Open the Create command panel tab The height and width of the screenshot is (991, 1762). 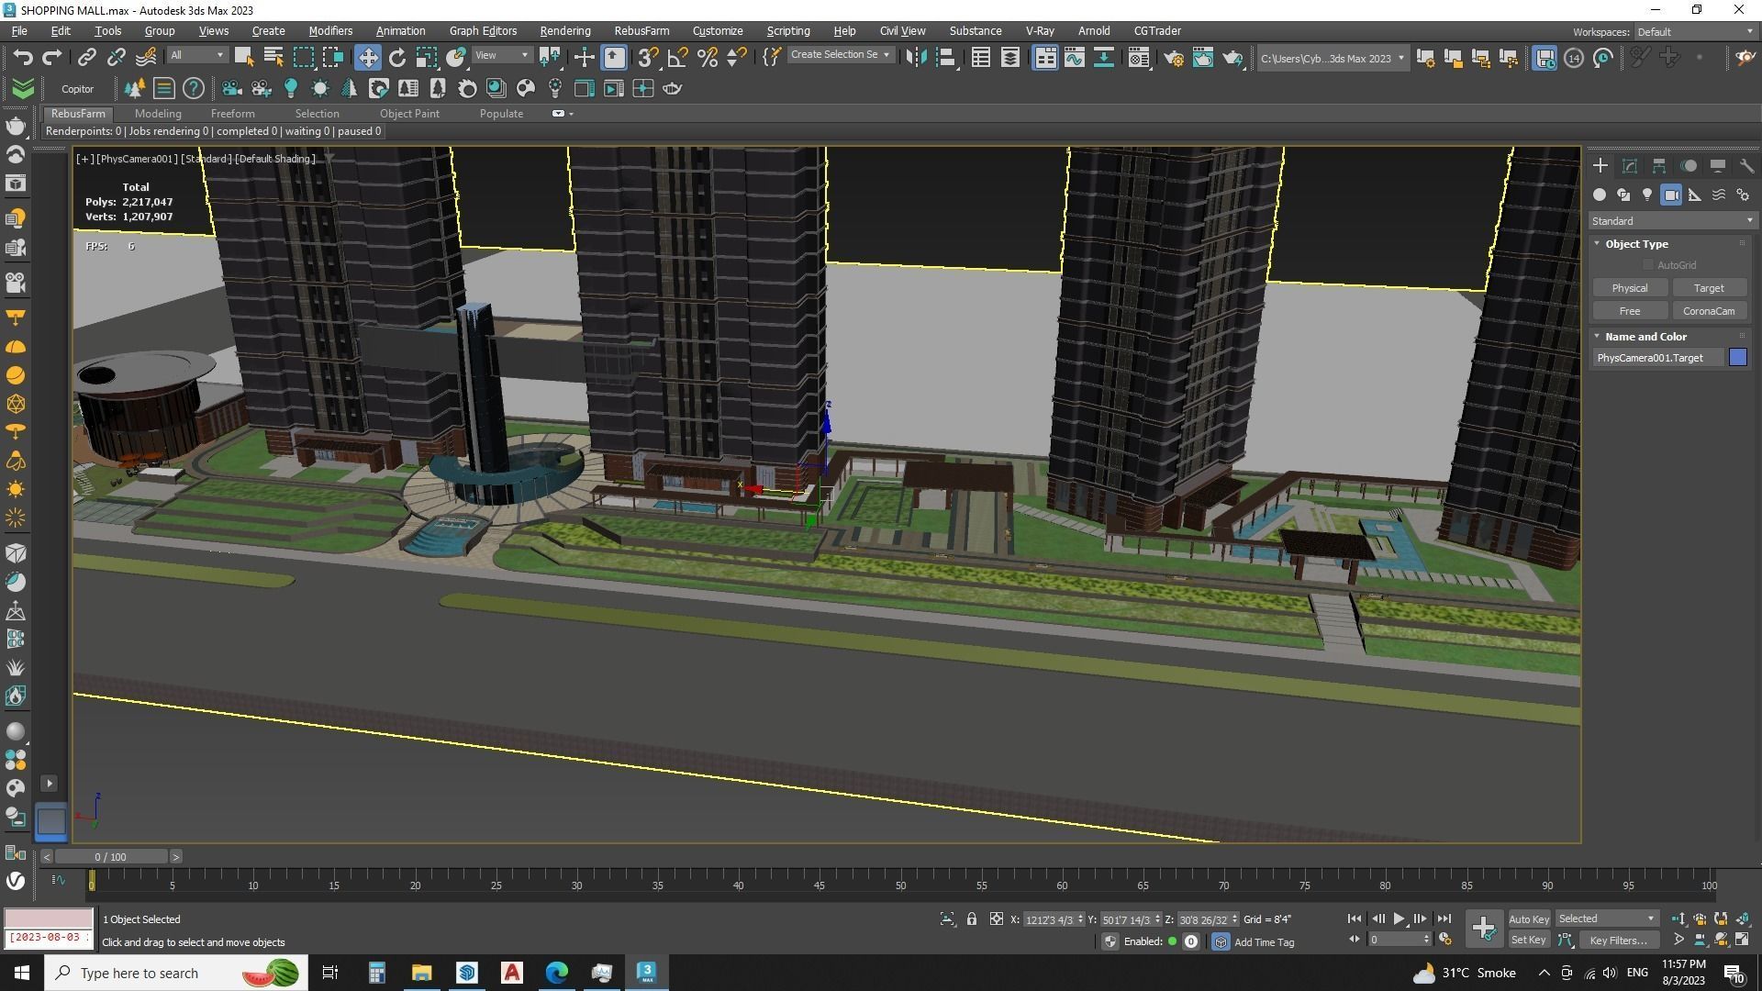(x=1600, y=166)
